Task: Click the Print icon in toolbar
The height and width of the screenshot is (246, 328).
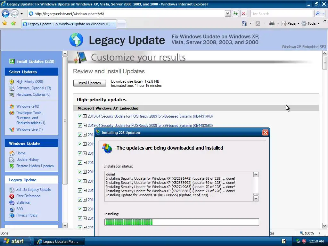Action: [272, 23]
